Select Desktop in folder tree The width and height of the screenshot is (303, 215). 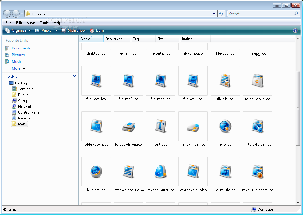pos(22,83)
